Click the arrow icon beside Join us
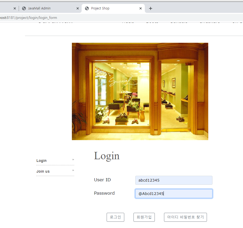Viewport: 243px width, 228px height. point(73,170)
